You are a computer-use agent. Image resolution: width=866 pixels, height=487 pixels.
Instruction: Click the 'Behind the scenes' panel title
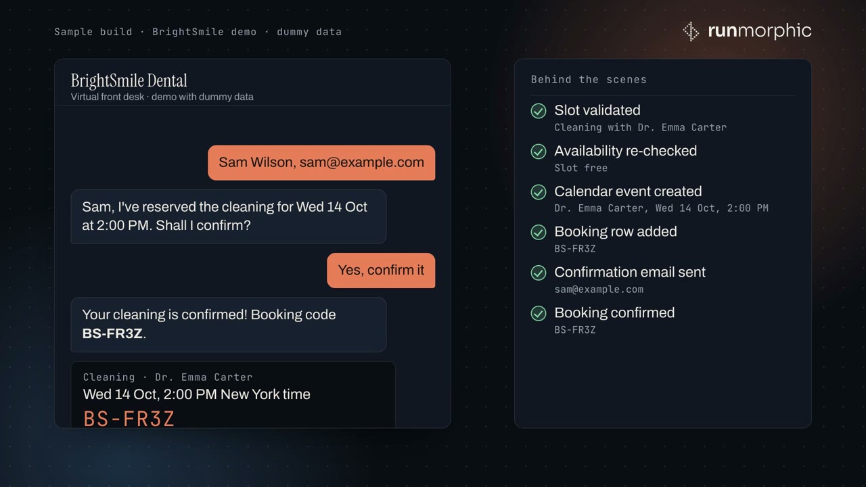[x=589, y=80]
